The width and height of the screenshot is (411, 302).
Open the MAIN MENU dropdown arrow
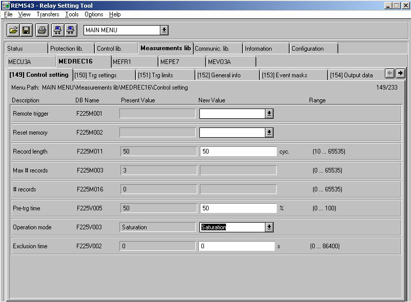coord(164,30)
